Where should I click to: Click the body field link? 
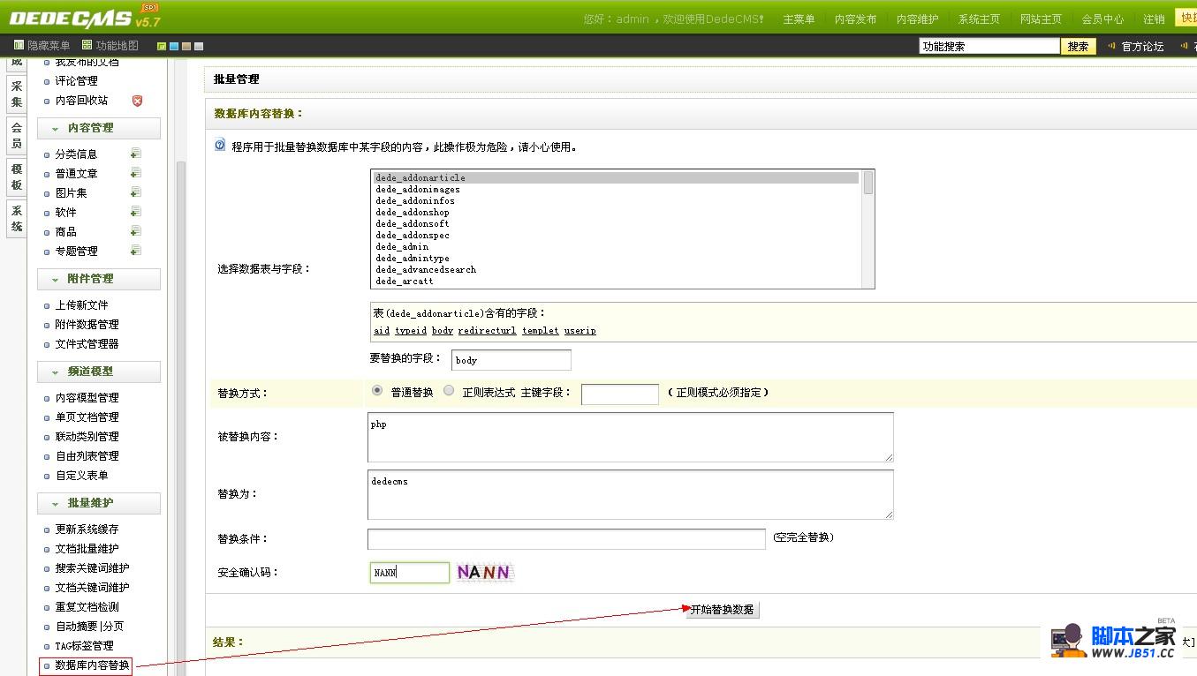coord(443,331)
